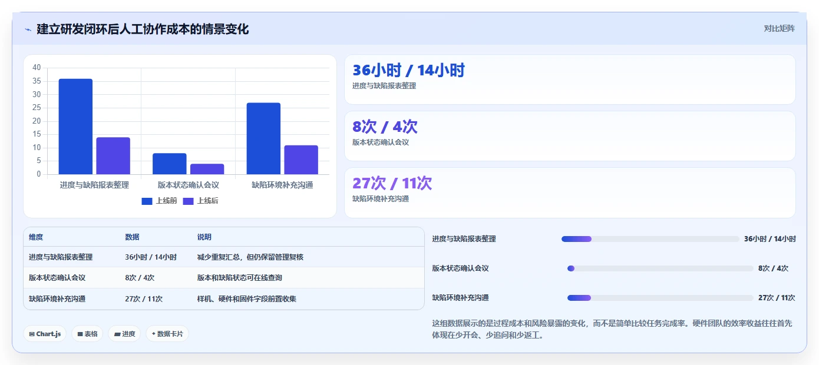Click the table cell 36小时 / 14小时
Screen dimensions: 819x365
(151, 257)
